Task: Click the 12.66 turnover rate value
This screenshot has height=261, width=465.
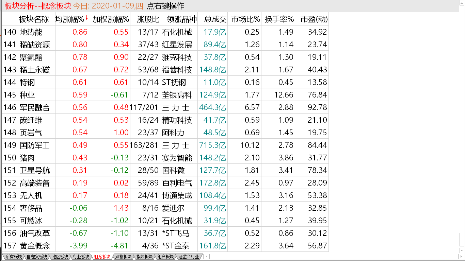Action: click(x=284, y=95)
